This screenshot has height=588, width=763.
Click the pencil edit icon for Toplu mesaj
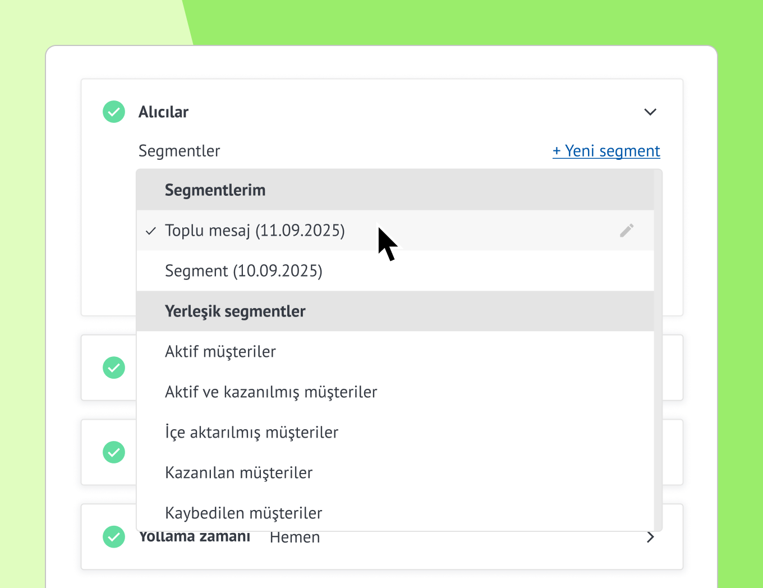627,231
